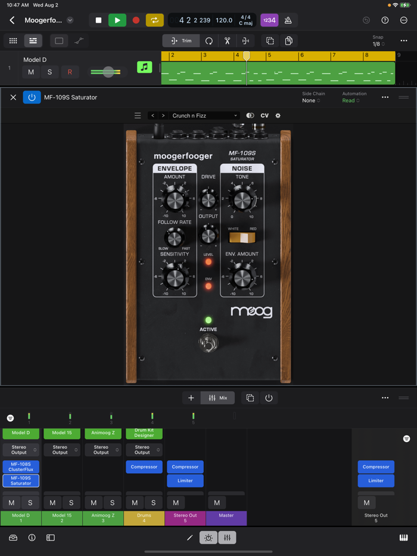This screenshot has height=556, width=417.
Task: Tap the copy clipboard icon in toolbar
Action: tap(289, 41)
